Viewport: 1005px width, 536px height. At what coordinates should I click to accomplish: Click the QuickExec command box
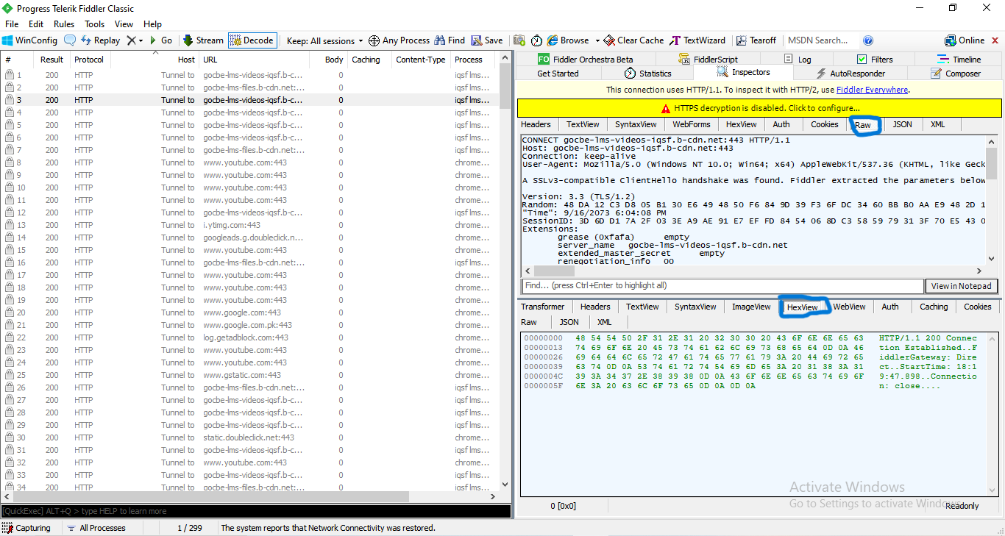pyautogui.click(x=255, y=511)
